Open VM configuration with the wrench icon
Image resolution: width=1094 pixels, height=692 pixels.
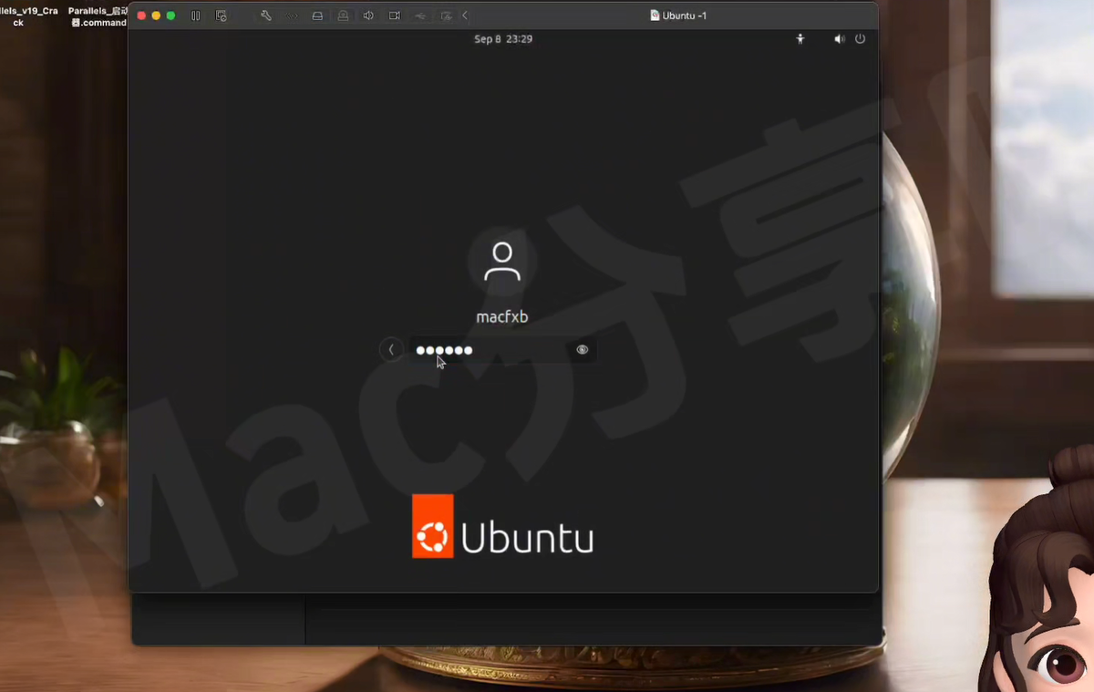[x=266, y=16]
